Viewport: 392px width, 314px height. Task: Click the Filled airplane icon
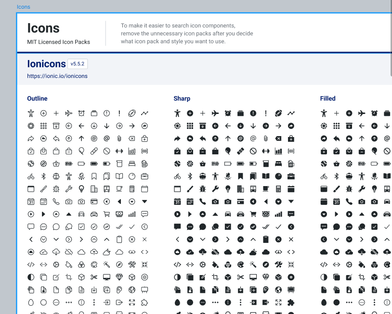tap(362, 113)
